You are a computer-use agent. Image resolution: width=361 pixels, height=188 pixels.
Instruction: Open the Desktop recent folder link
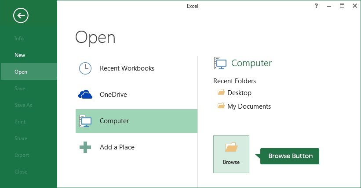point(239,93)
